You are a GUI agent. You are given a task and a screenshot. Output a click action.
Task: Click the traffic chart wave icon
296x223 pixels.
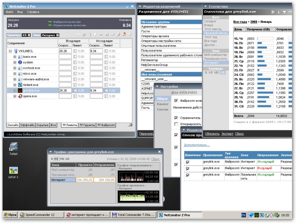click(x=78, y=35)
